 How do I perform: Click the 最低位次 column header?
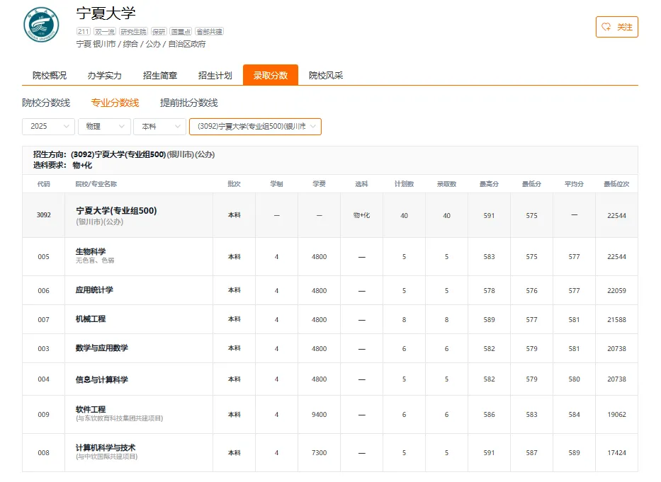pyautogui.click(x=616, y=184)
